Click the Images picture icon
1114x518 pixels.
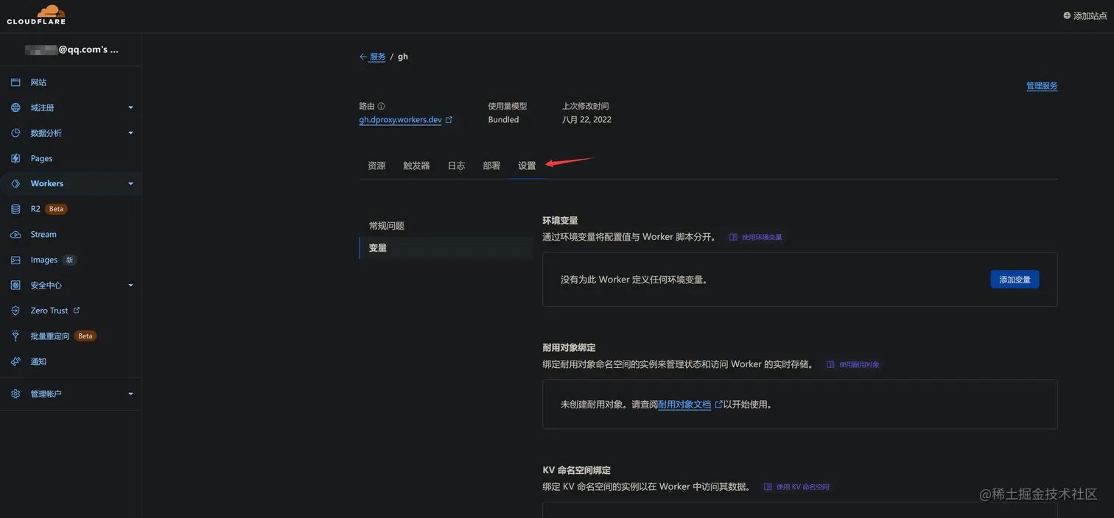pos(15,260)
